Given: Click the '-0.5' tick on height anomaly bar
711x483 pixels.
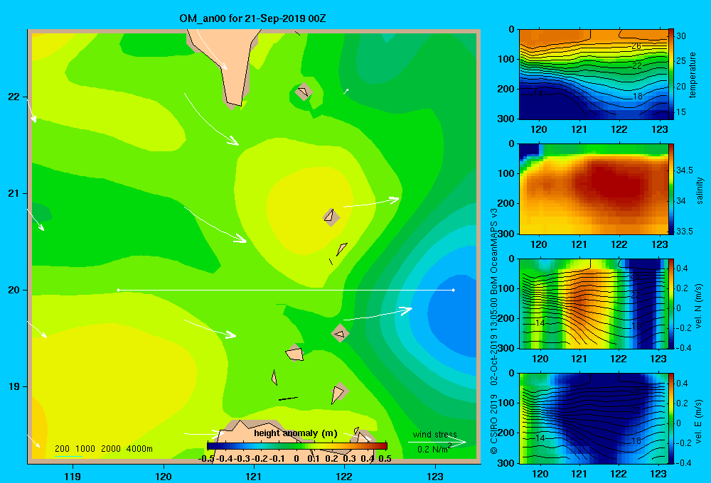Looking at the screenshot, I should pyautogui.click(x=206, y=459).
